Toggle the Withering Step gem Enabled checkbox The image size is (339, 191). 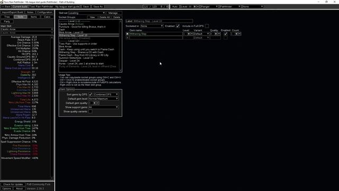tap(226, 34)
